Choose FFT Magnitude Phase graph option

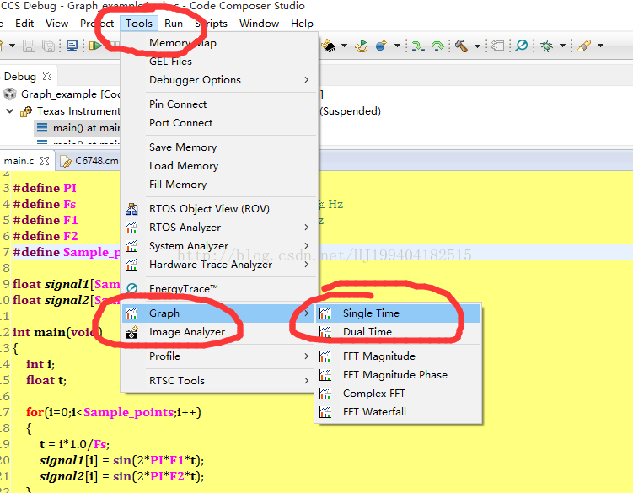click(398, 375)
